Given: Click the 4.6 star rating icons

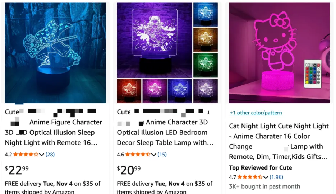Looking at the screenshot, I should click(138, 155).
